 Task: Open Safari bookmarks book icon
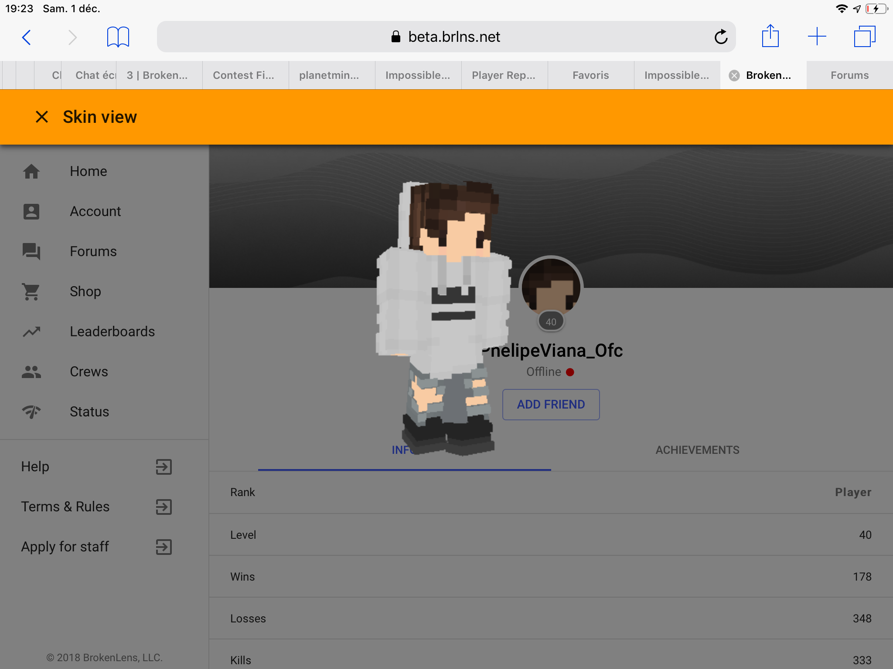pyautogui.click(x=118, y=37)
